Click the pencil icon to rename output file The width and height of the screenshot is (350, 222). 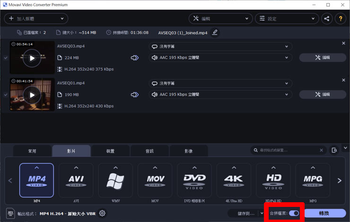coord(215,33)
